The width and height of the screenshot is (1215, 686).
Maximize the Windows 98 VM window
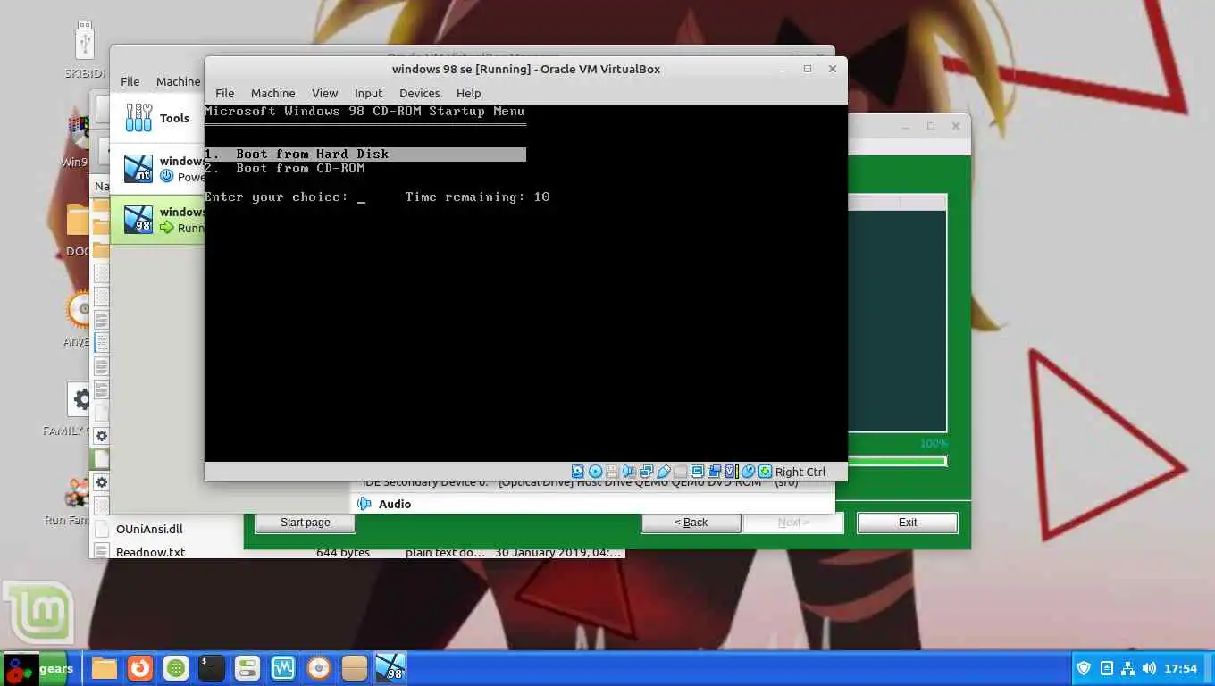click(x=808, y=69)
